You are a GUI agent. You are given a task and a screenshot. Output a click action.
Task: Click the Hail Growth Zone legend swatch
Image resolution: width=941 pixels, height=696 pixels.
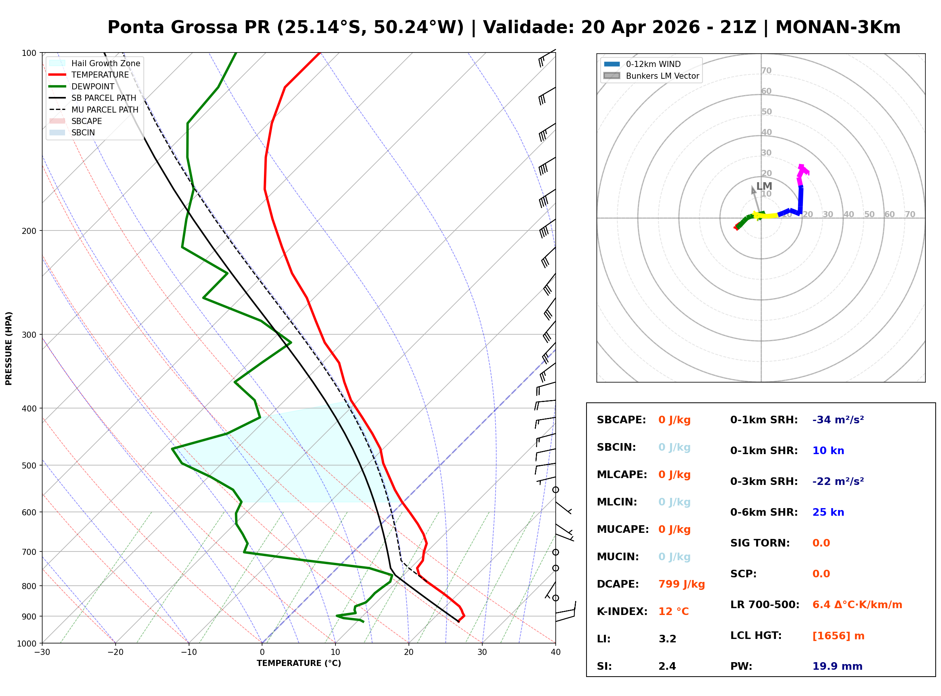tap(57, 63)
